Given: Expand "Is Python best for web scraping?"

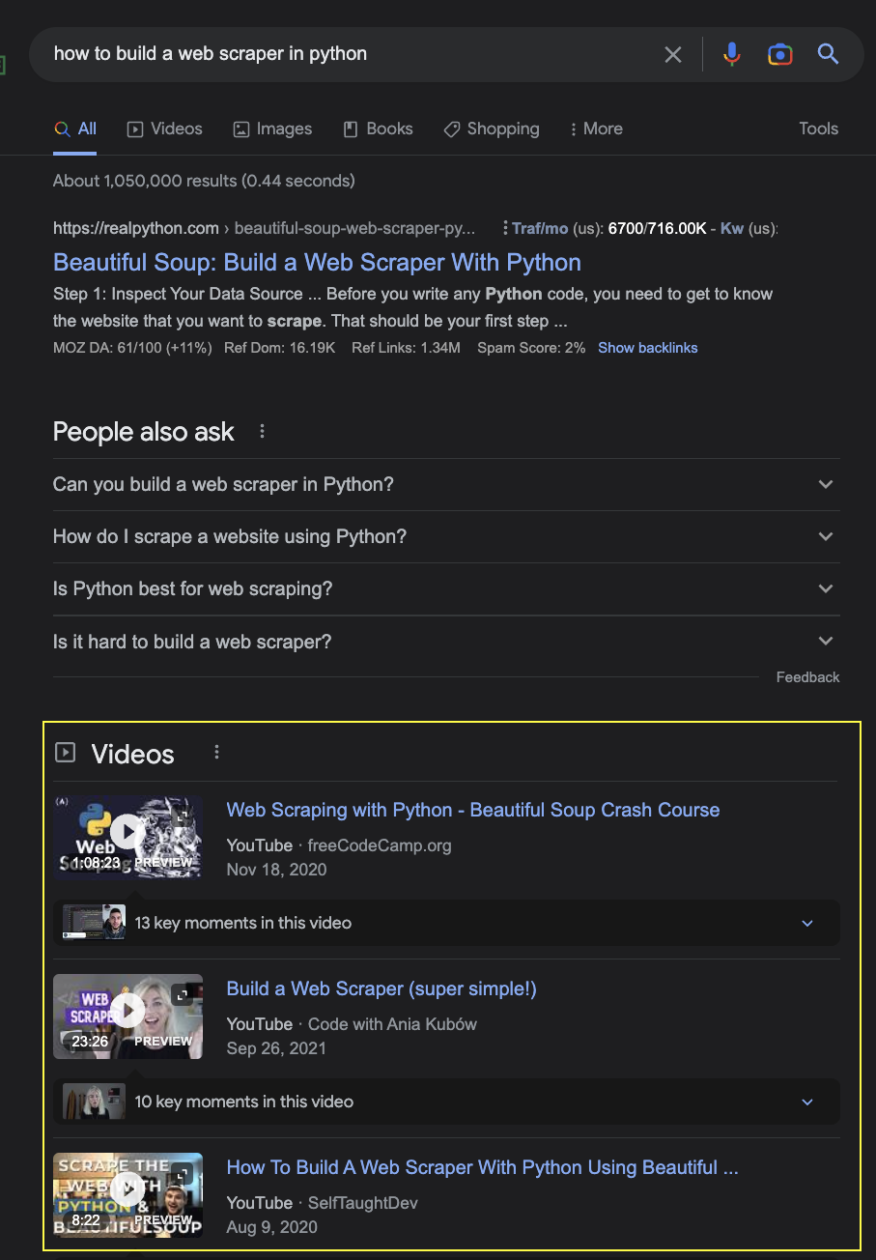Looking at the screenshot, I should pos(446,588).
